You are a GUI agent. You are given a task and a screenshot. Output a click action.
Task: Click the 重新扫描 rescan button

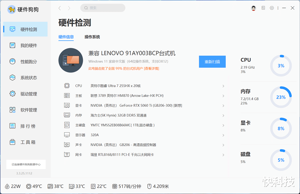212,62
